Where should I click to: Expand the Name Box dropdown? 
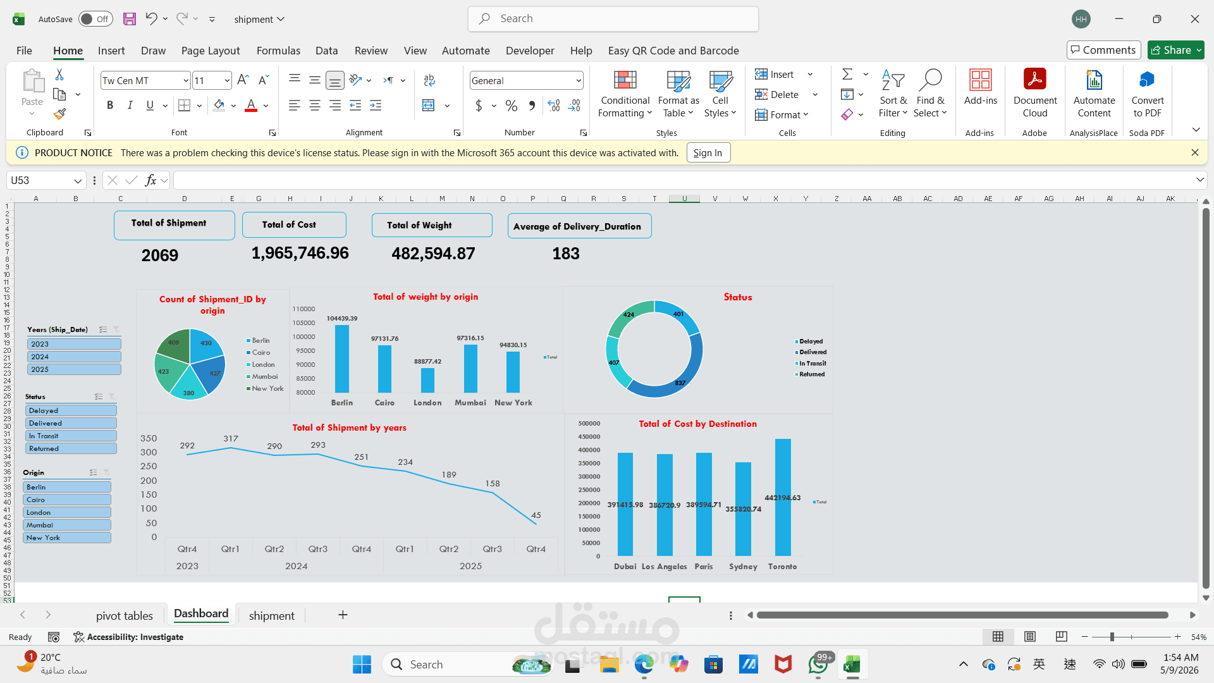(78, 180)
